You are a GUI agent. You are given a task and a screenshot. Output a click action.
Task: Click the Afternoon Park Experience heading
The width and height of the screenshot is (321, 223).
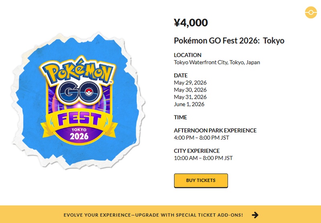pos(215,130)
